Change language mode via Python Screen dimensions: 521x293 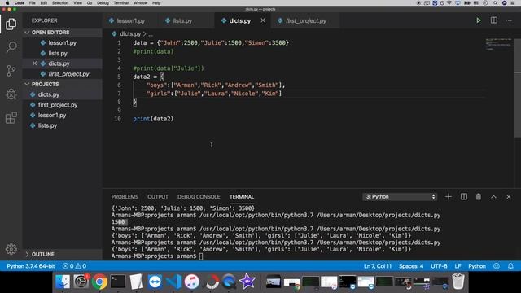(477, 266)
